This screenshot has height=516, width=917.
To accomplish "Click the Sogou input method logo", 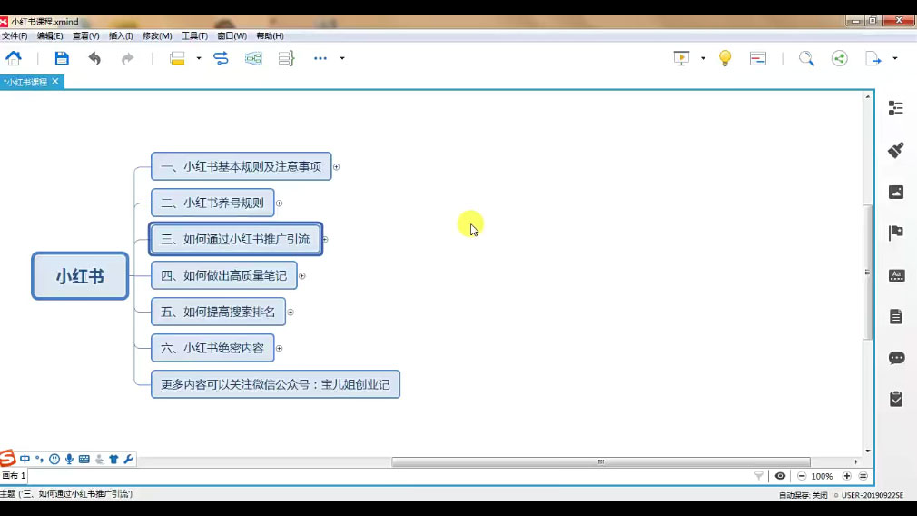I will pyautogui.click(x=7, y=458).
